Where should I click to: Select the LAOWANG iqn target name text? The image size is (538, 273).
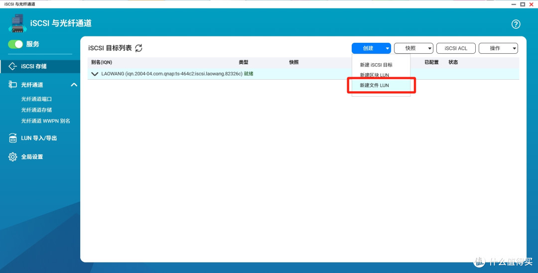pos(172,74)
